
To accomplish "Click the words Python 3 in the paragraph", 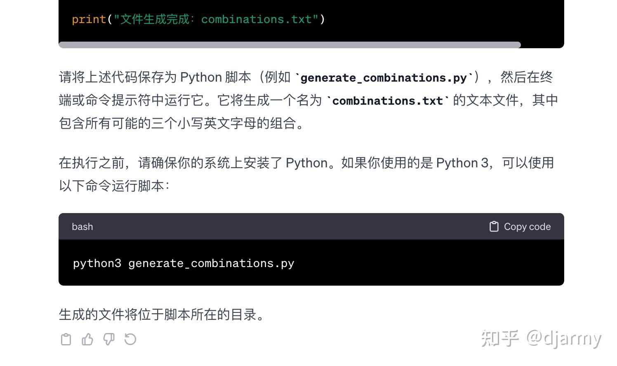I will (462, 163).
